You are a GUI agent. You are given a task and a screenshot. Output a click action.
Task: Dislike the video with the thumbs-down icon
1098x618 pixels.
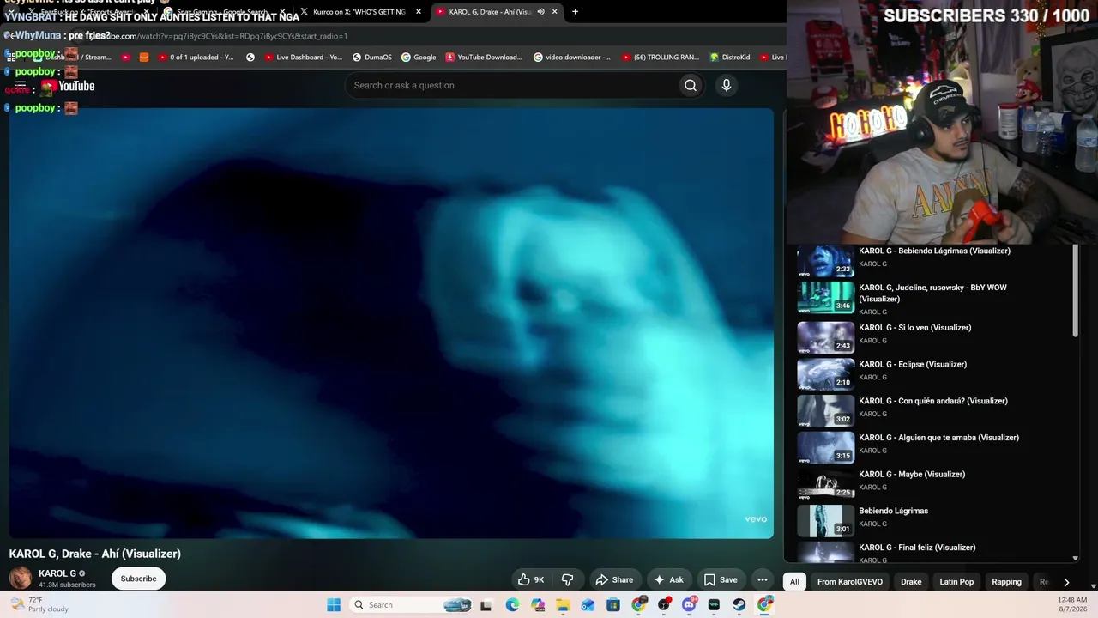567,579
